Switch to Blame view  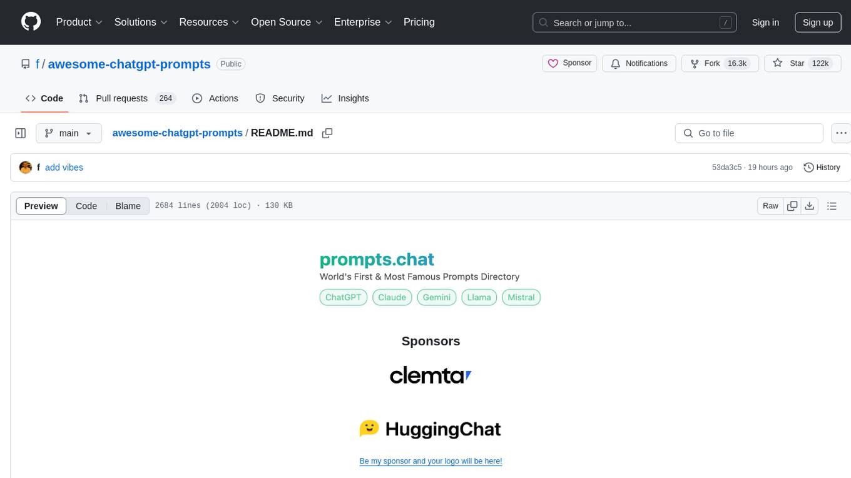coord(128,206)
